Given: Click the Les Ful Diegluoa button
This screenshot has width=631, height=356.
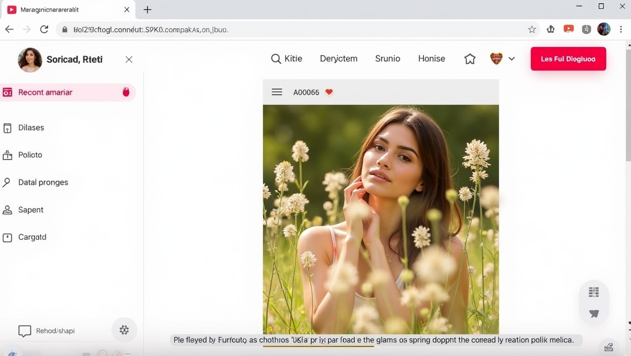Looking at the screenshot, I should pyautogui.click(x=568, y=59).
